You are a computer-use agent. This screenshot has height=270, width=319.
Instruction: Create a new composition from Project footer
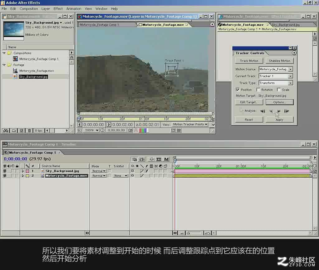click(21, 131)
